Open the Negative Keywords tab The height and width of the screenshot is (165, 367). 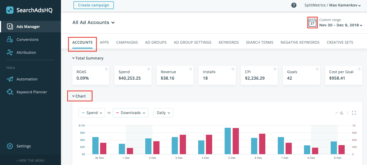[300, 42]
